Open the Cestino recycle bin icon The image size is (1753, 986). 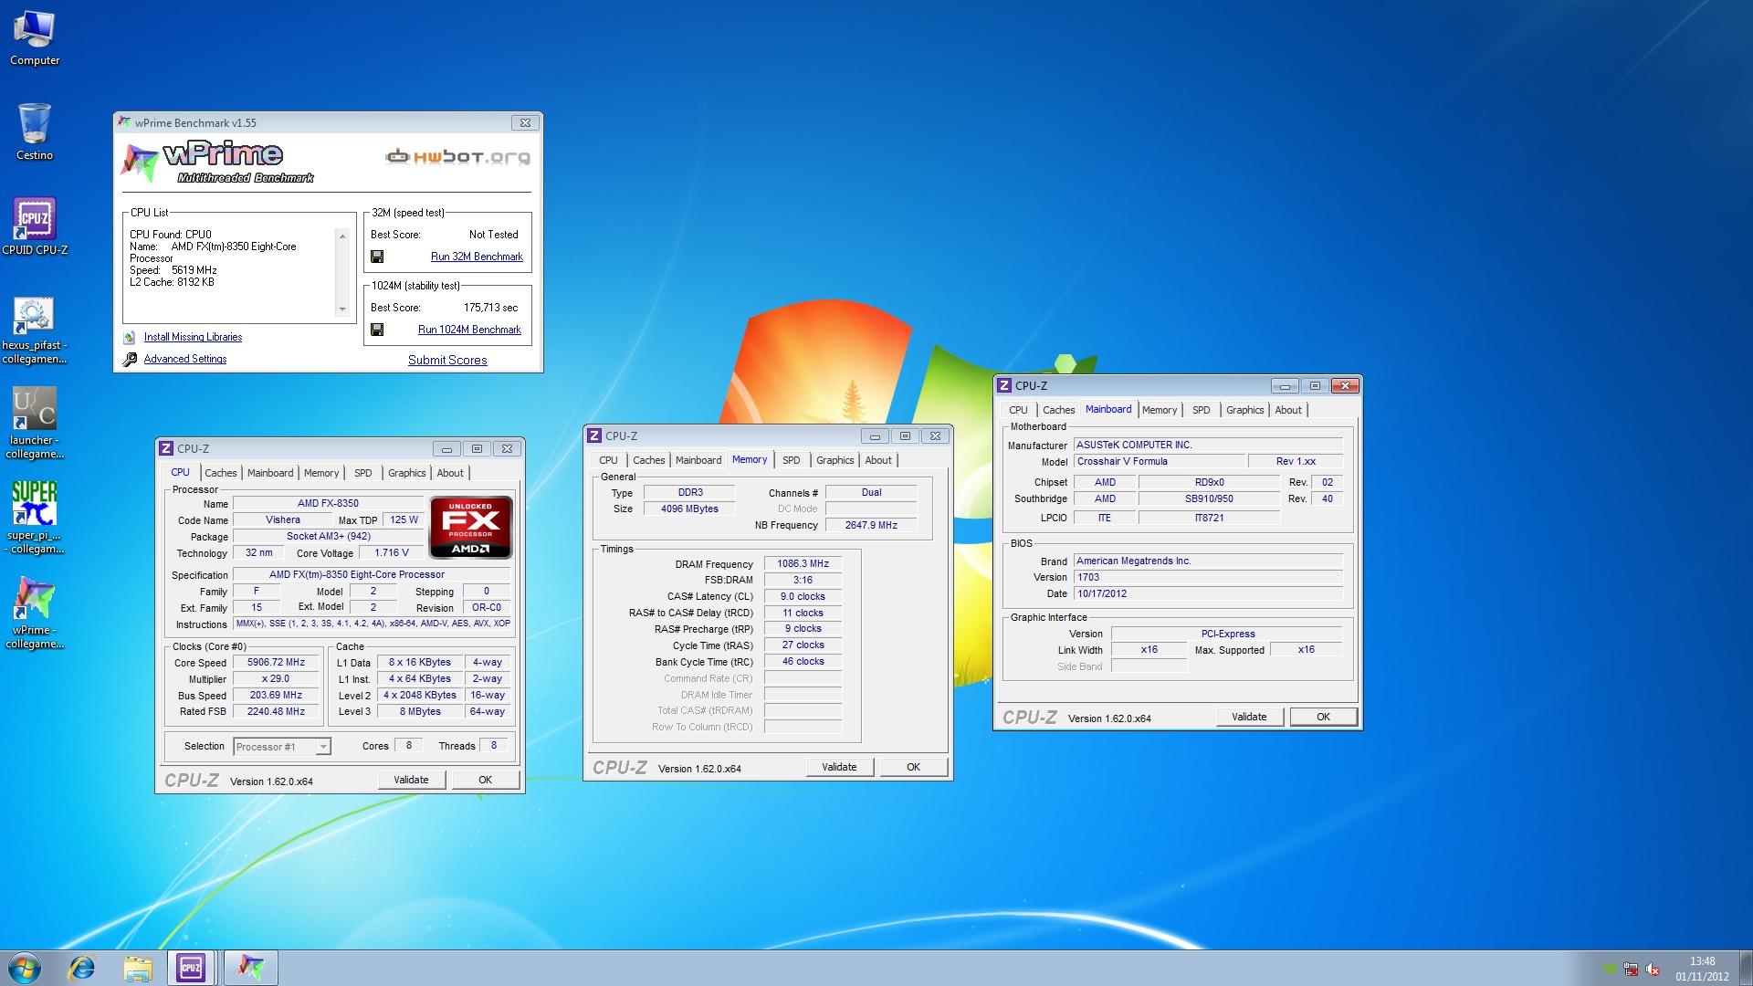click(x=35, y=131)
